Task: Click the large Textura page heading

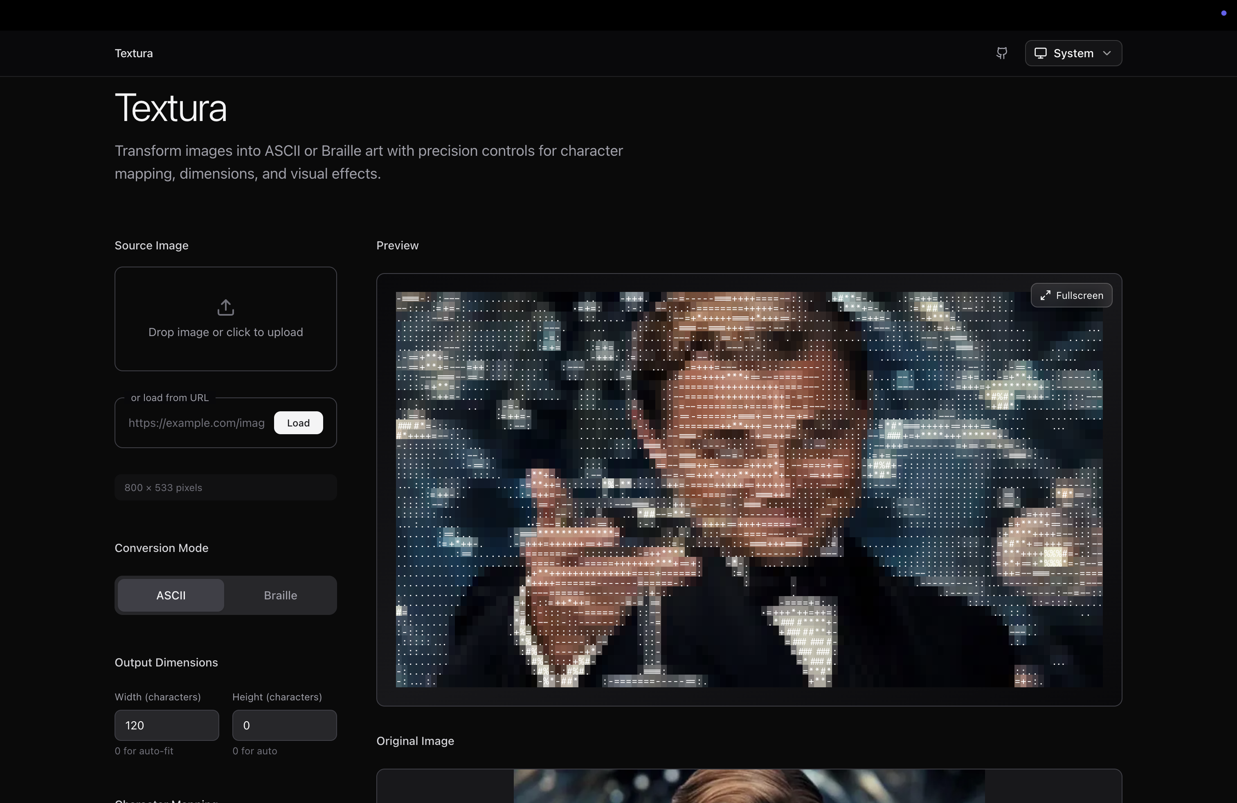Action: click(171, 108)
